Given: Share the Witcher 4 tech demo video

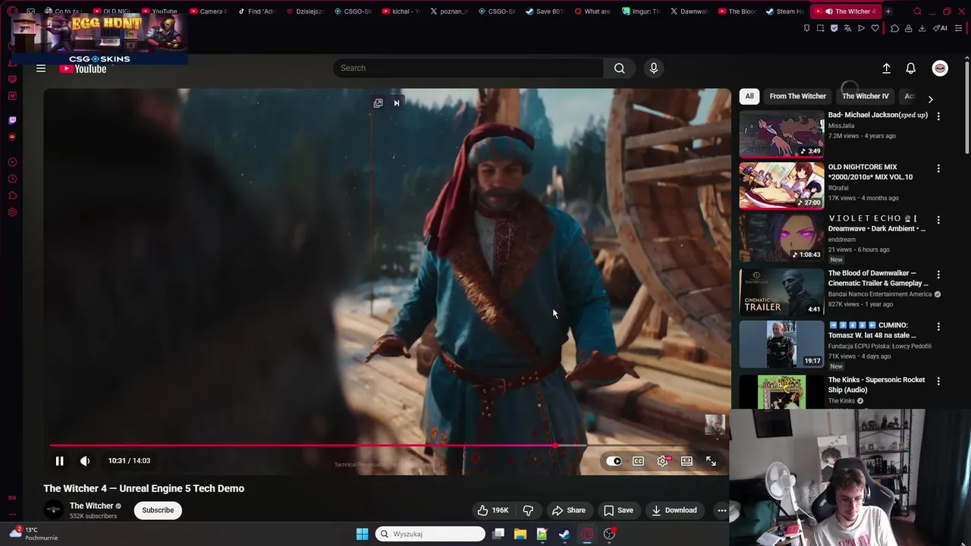Looking at the screenshot, I should tap(569, 510).
